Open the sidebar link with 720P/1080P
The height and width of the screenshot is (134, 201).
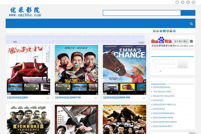click(x=164, y=122)
